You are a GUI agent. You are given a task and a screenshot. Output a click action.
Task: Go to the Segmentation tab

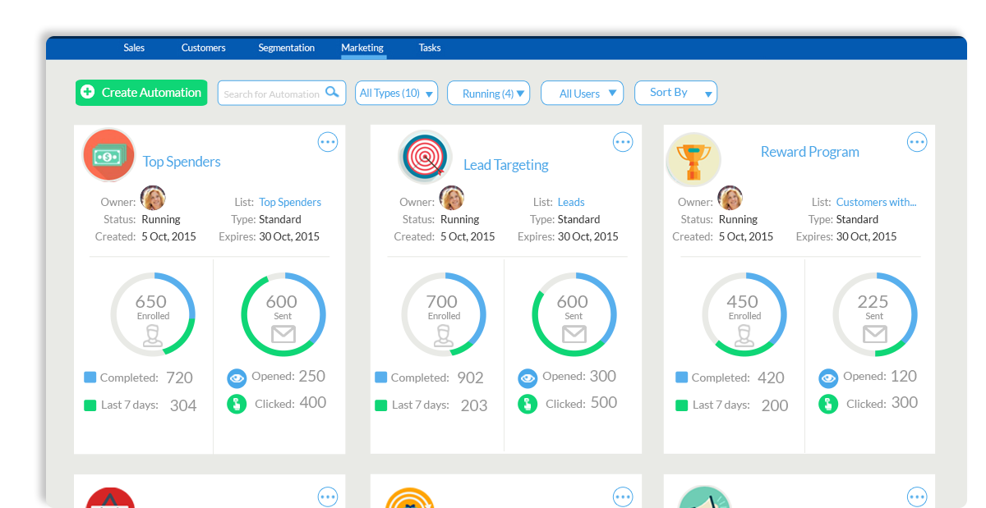coord(287,48)
